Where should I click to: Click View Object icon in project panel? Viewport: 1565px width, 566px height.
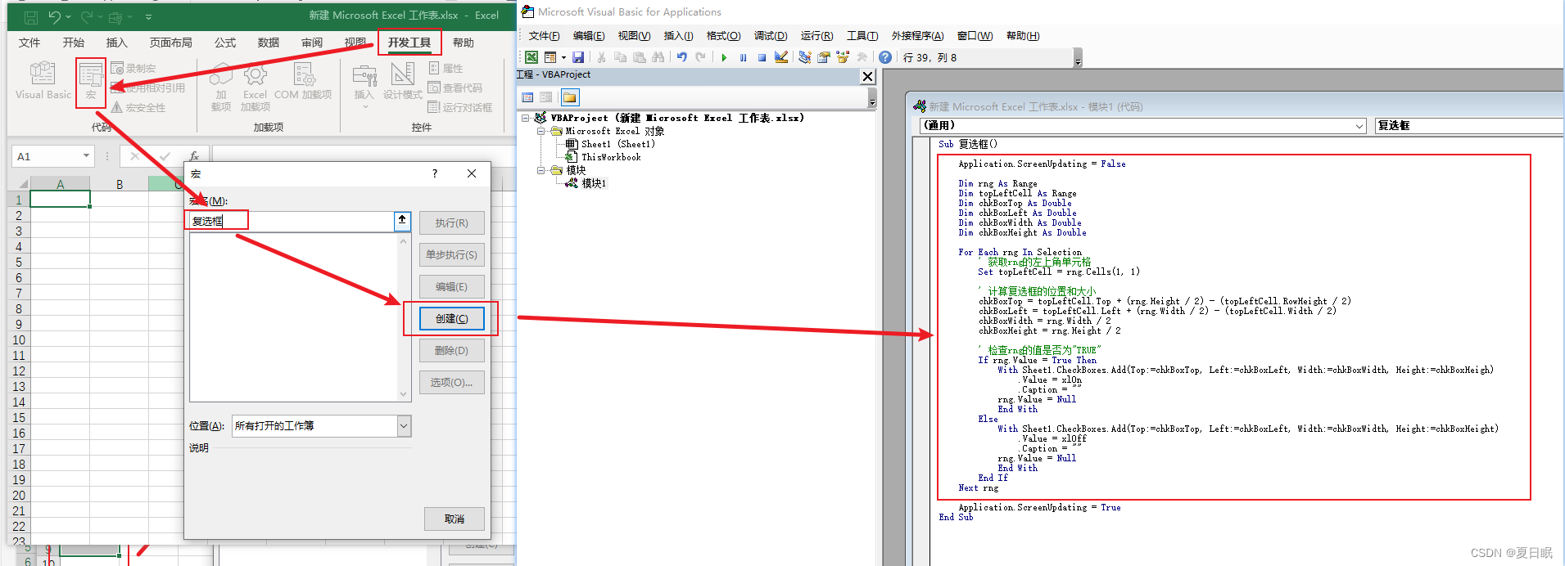tap(546, 97)
